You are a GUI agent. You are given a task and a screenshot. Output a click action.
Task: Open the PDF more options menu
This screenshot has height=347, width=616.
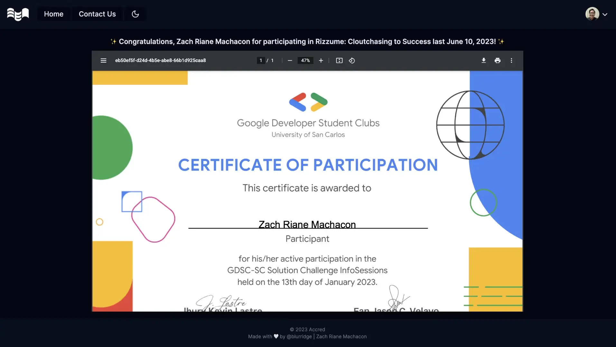pos(511,60)
